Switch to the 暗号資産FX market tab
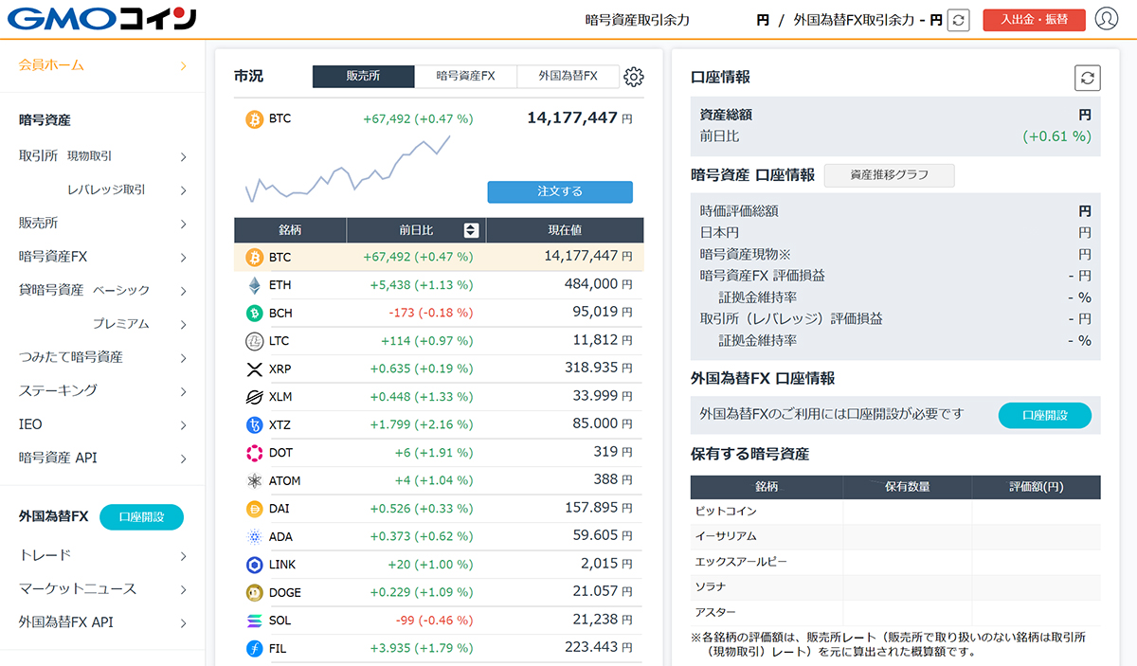Viewport: 1137px width, 666px height. point(465,77)
